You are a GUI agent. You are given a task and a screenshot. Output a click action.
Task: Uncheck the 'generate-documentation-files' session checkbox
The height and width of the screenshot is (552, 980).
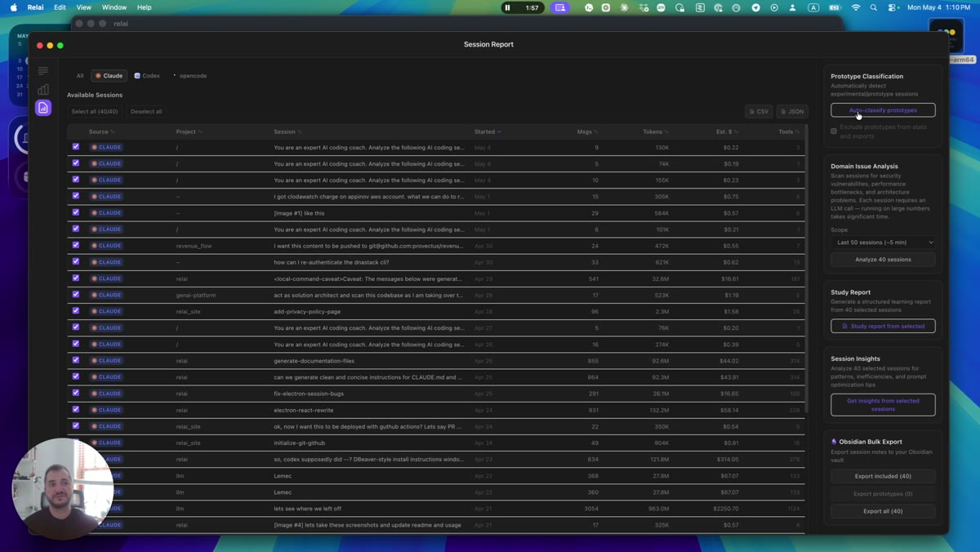coord(76,360)
